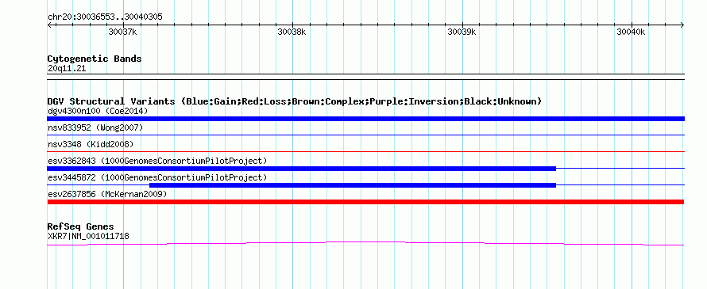
Task: Click the RefSeq Genes track title
Action: coord(81,226)
